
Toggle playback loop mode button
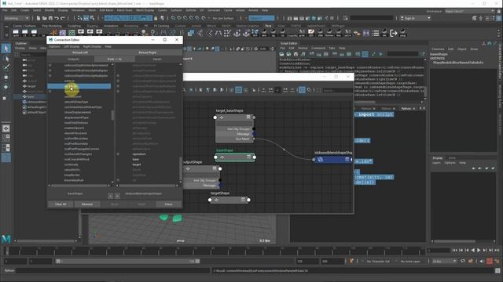tap(463, 261)
